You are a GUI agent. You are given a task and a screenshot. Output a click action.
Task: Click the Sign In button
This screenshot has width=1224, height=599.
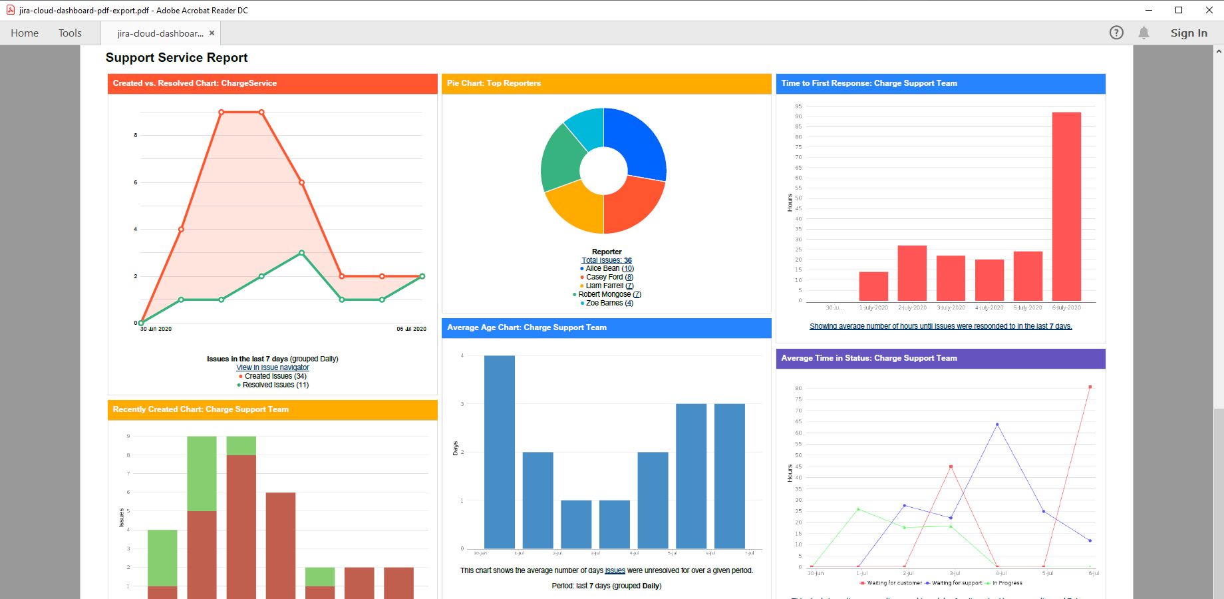1189,33
